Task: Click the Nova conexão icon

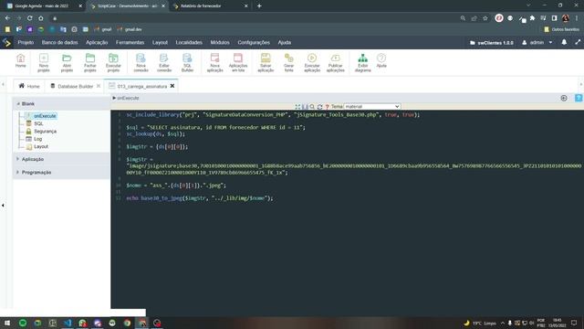Action: 141,62
